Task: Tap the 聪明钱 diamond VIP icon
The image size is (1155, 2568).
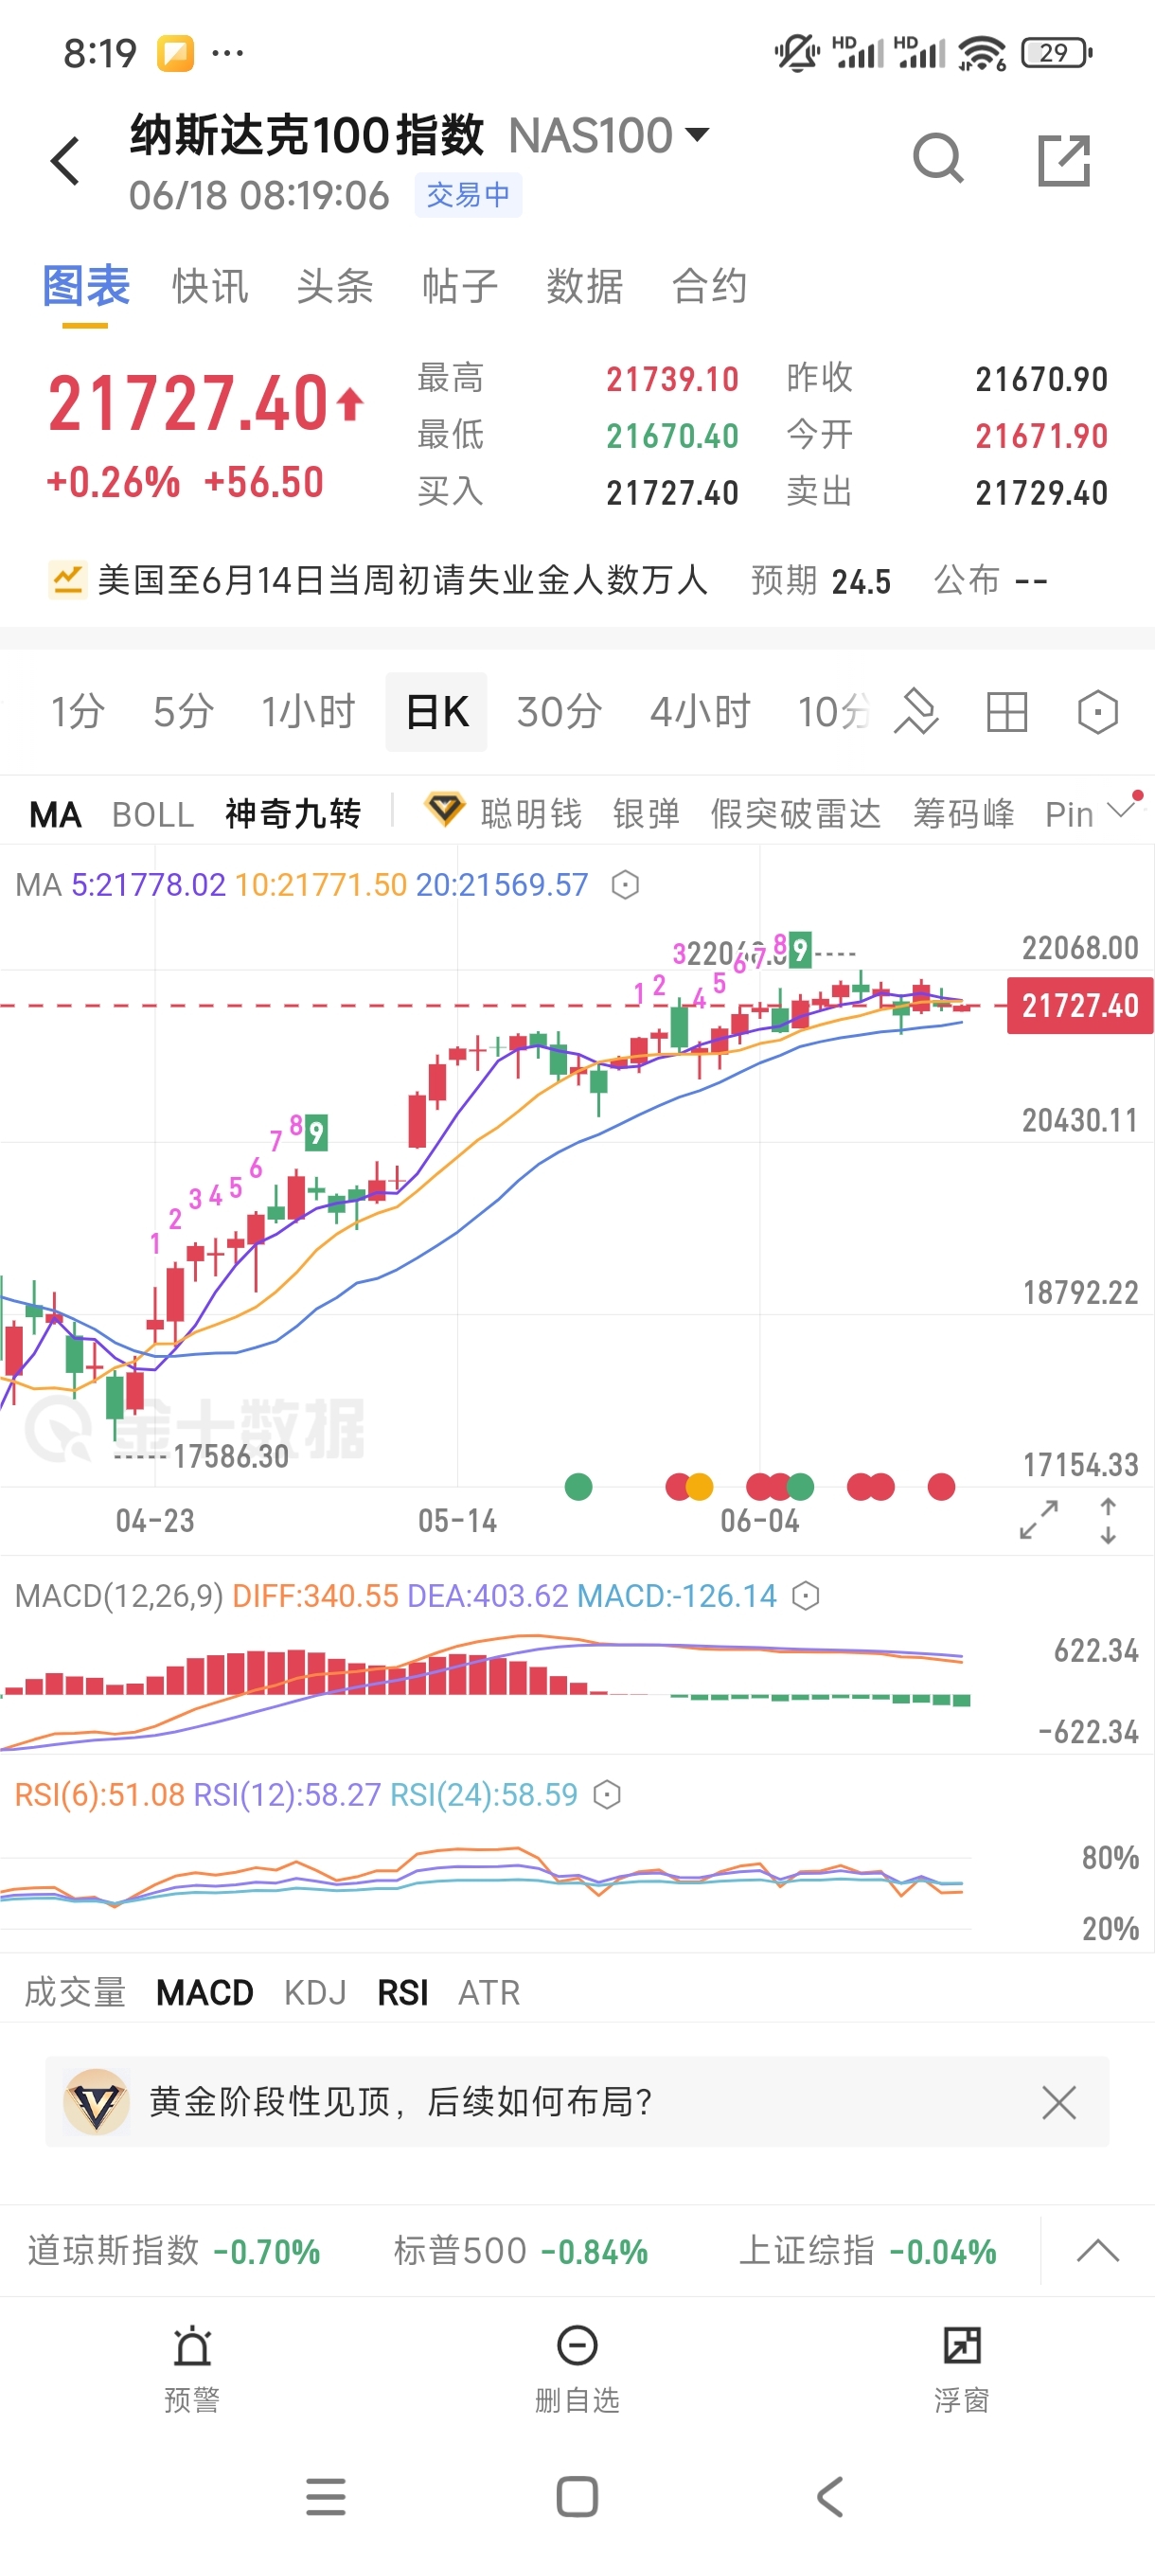Action: pos(444,809)
